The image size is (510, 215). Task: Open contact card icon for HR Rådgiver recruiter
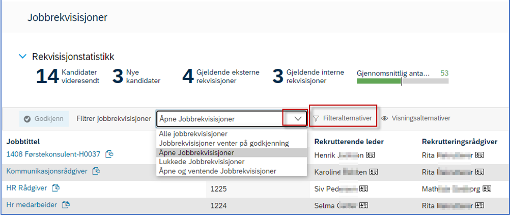click(x=487, y=189)
